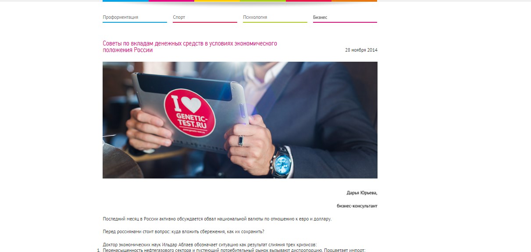This screenshot has height=252, width=531.
Task: Click list item one about Перенасыщенность нефтегазового сектора
Action: (x=234, y=250)
